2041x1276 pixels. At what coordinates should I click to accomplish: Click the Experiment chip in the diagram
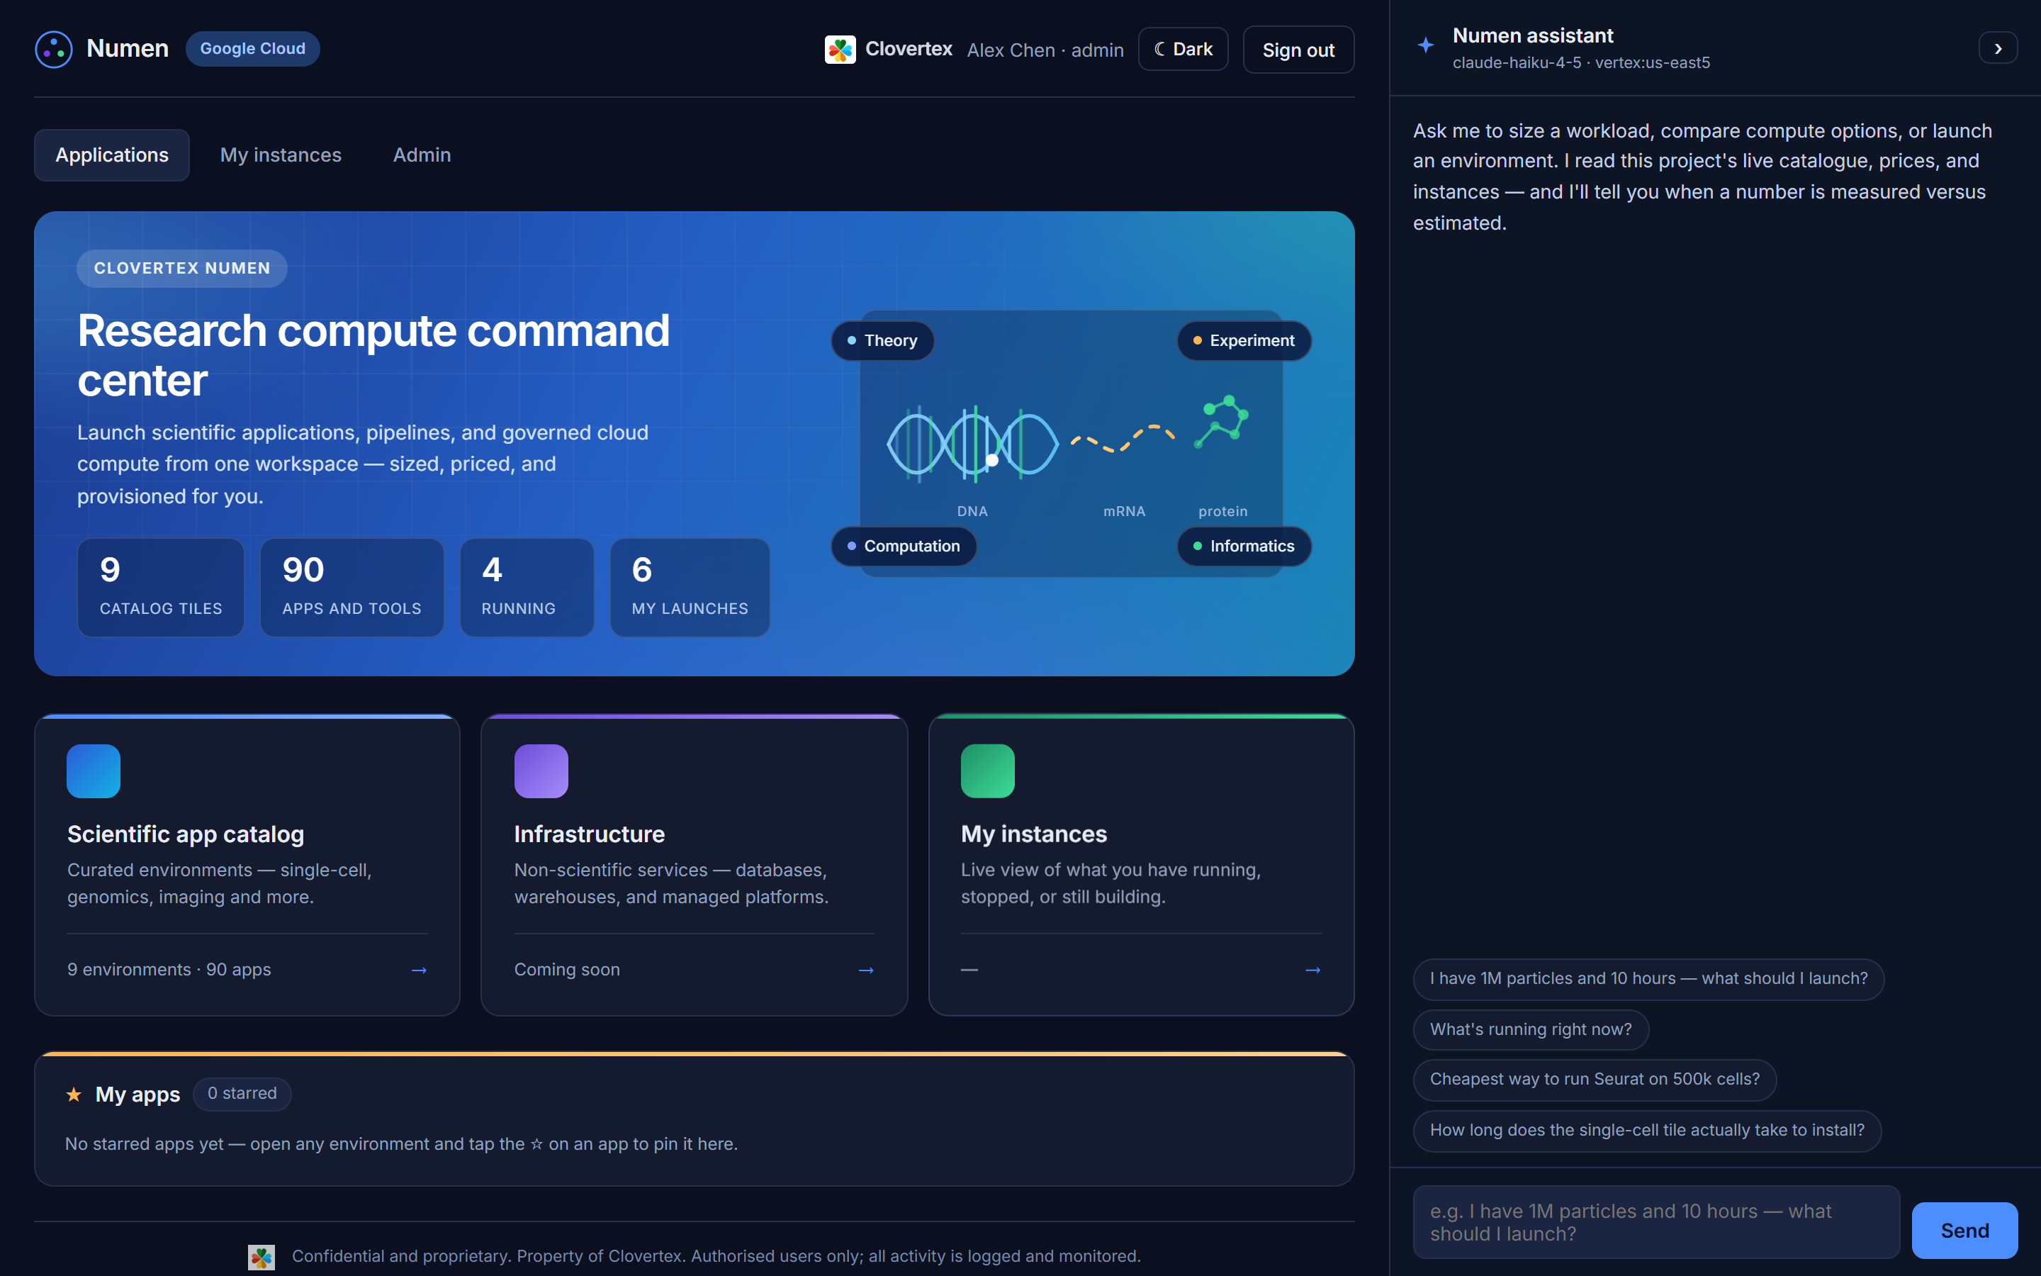pyautogui.click(x=1244, y=340)
